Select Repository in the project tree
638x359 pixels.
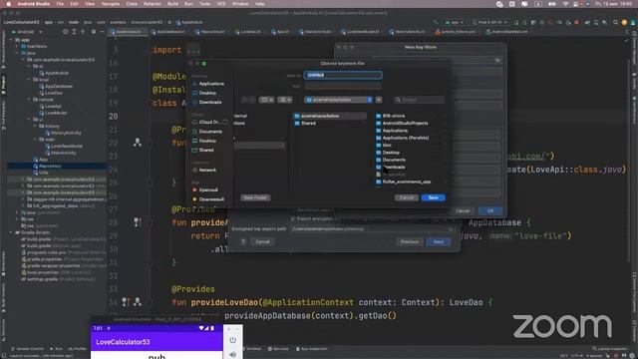[x=50, y=167]
